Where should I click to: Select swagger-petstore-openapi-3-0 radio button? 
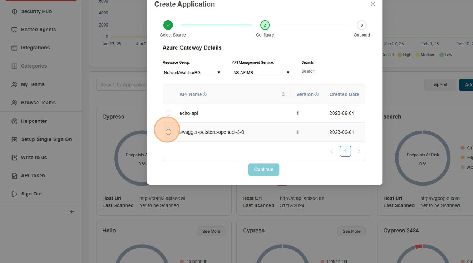pos(169,132)
